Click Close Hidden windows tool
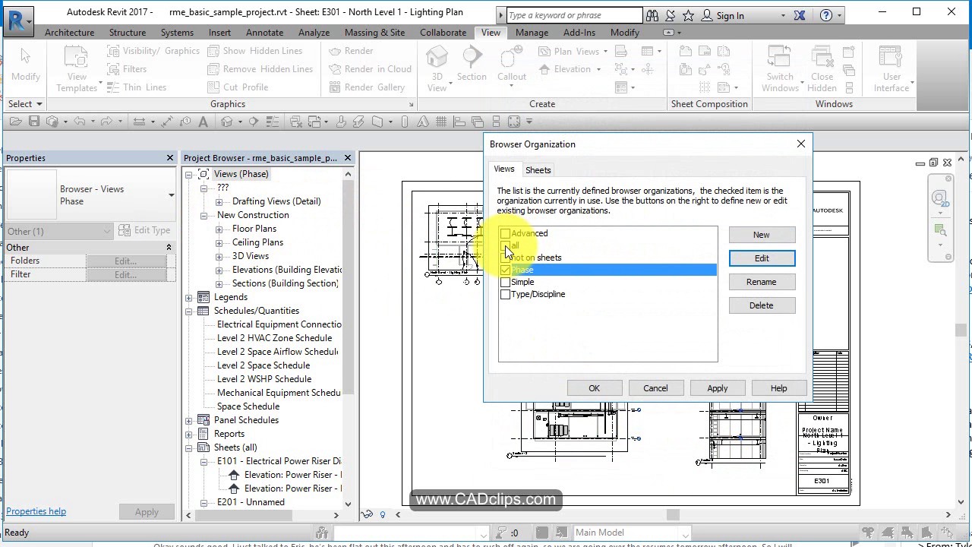The height and width of the screenshot is (547, 972). coord(822,68)
